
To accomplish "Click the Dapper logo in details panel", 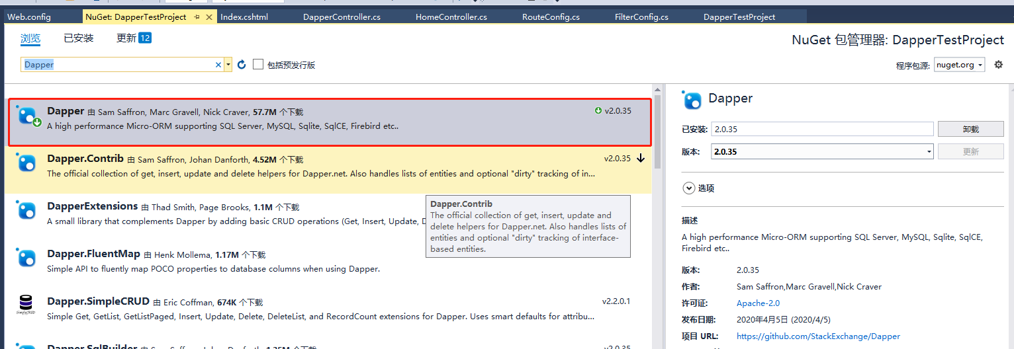I will pyautogui.click(x=692, y=100).
